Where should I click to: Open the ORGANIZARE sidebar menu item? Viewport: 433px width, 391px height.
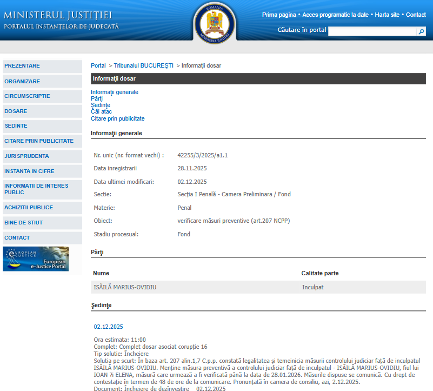[22, 81]
